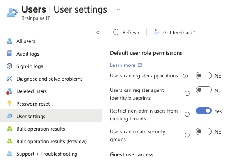Image resolution: width=233 pixels, height=165 pixels.
Task: Toggle Users can register applications switch
Action: coord(204,75)
